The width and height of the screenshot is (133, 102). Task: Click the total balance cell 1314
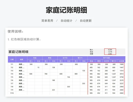[122, 71]
